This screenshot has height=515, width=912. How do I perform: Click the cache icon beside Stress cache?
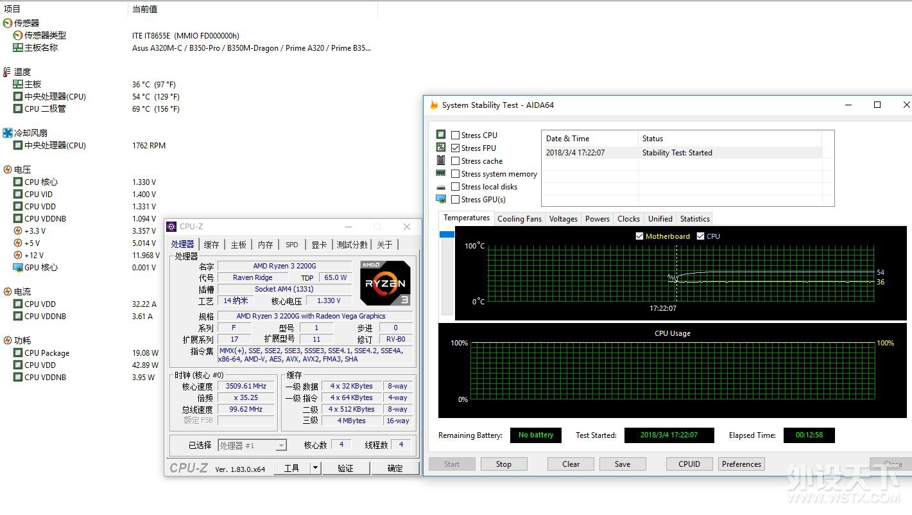pos(441,161)
